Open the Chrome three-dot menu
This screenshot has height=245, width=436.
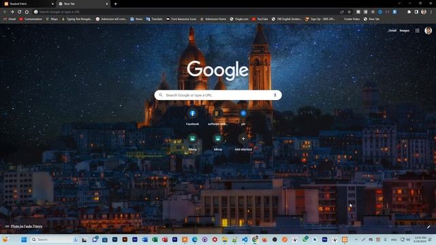coord(431,12)
